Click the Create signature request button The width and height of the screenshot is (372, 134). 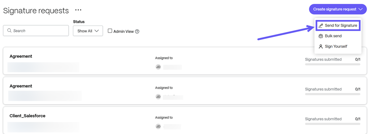click(x=338, y=9)
